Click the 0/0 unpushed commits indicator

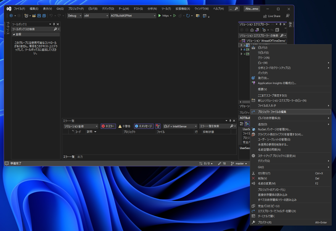tap(206, 164)
